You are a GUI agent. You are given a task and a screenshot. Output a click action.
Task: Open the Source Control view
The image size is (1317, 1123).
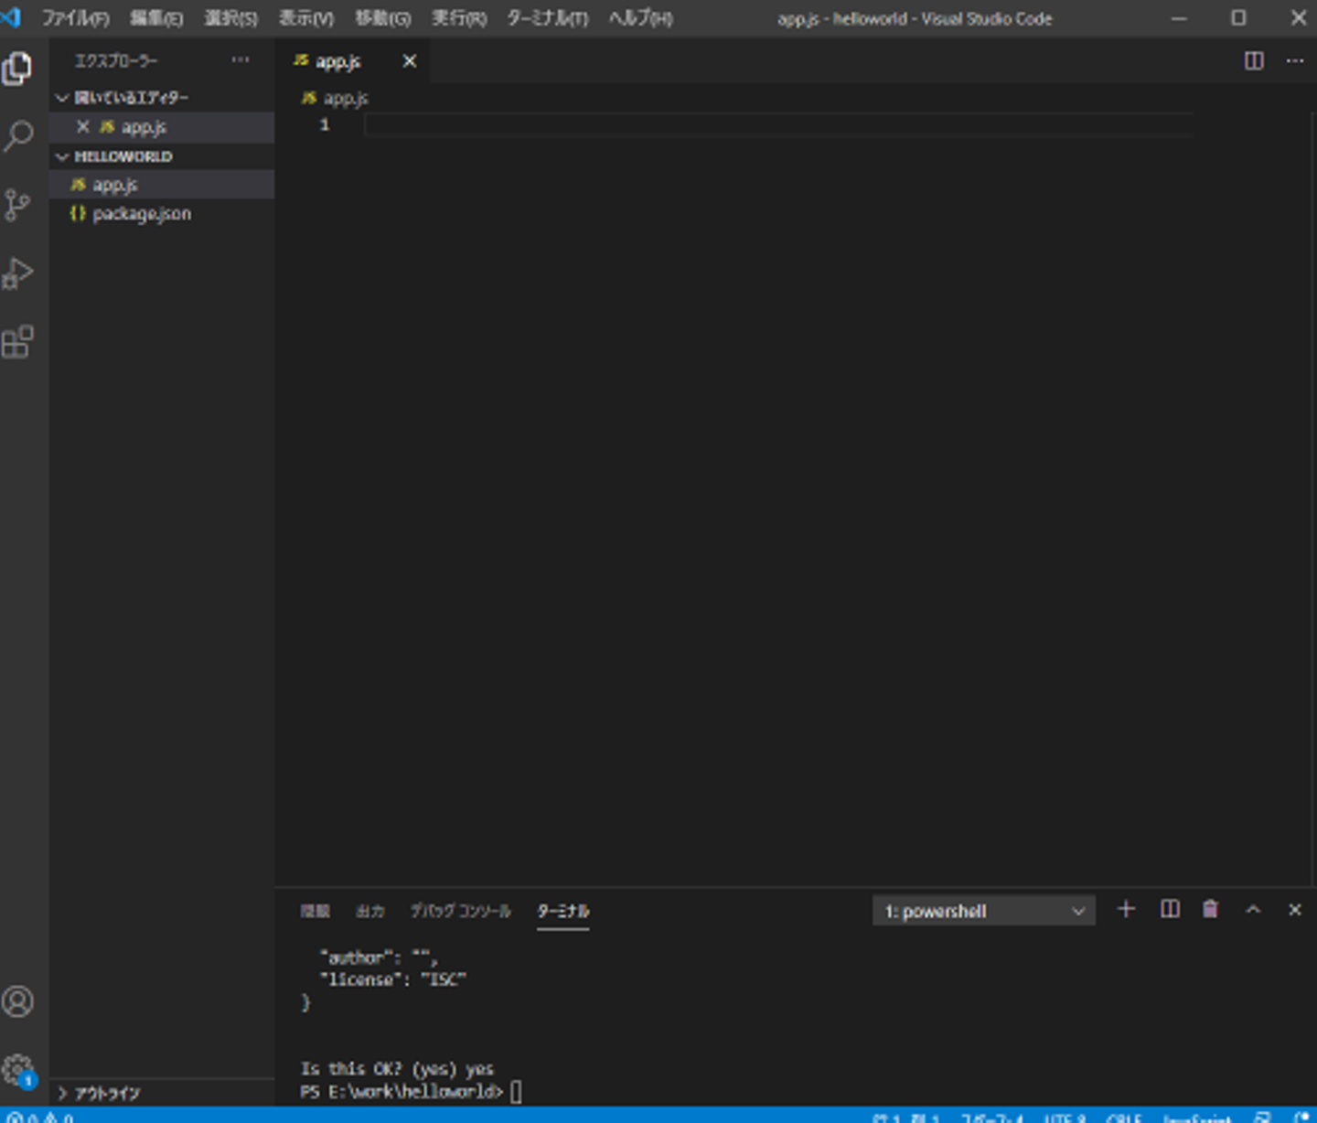point(18,205)
